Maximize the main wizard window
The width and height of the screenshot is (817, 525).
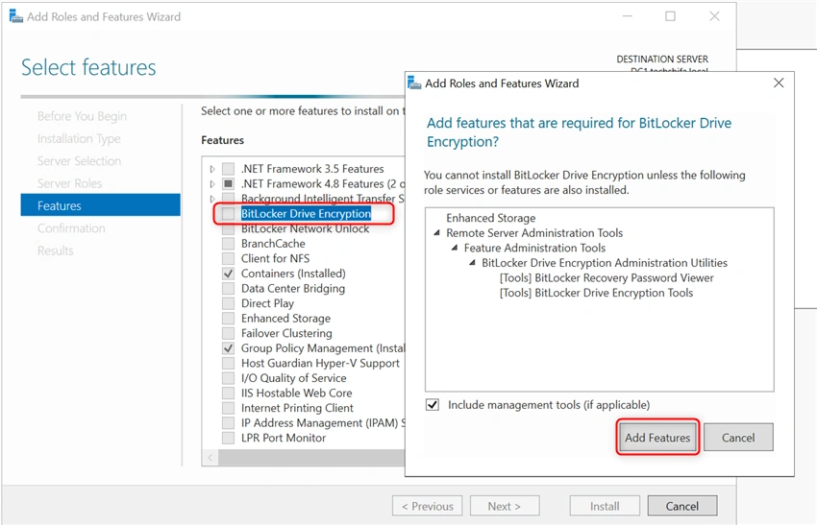tap(671, 16)
